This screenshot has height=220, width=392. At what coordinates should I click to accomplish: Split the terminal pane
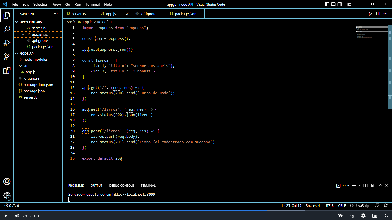click(365, 186)
